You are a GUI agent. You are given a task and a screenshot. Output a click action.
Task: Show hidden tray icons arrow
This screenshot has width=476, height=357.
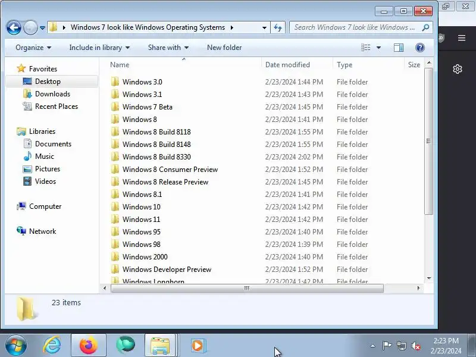click(x=373, y=346)
